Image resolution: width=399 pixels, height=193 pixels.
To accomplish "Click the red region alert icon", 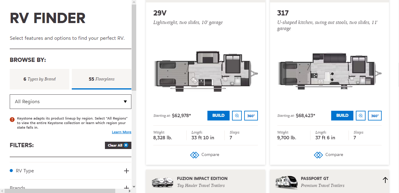I will pyautogui.click(x=12, y=120).
